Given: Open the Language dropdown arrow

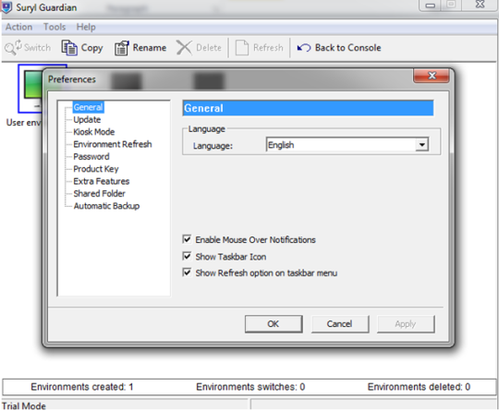Looking at the screenshot, I should [x=422, y=145].
